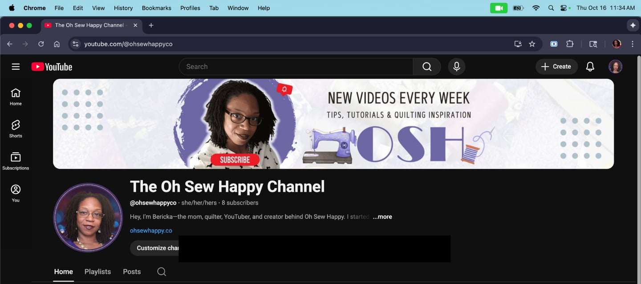This screenshot has height=284, width=641.
Task: Click The Oh Sew Happy Channel title
Action: tap(227, 187)
